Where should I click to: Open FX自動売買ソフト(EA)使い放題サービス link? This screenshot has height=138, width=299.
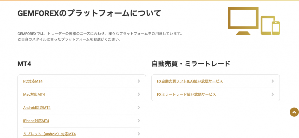190,81
